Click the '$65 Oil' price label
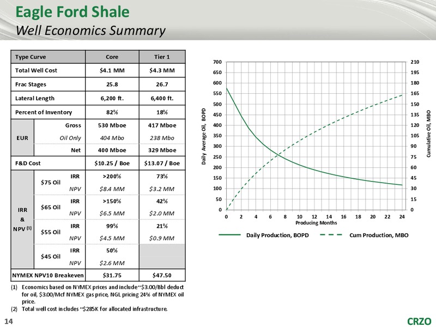This screenshot has width=436, height=327. [51, 207]
